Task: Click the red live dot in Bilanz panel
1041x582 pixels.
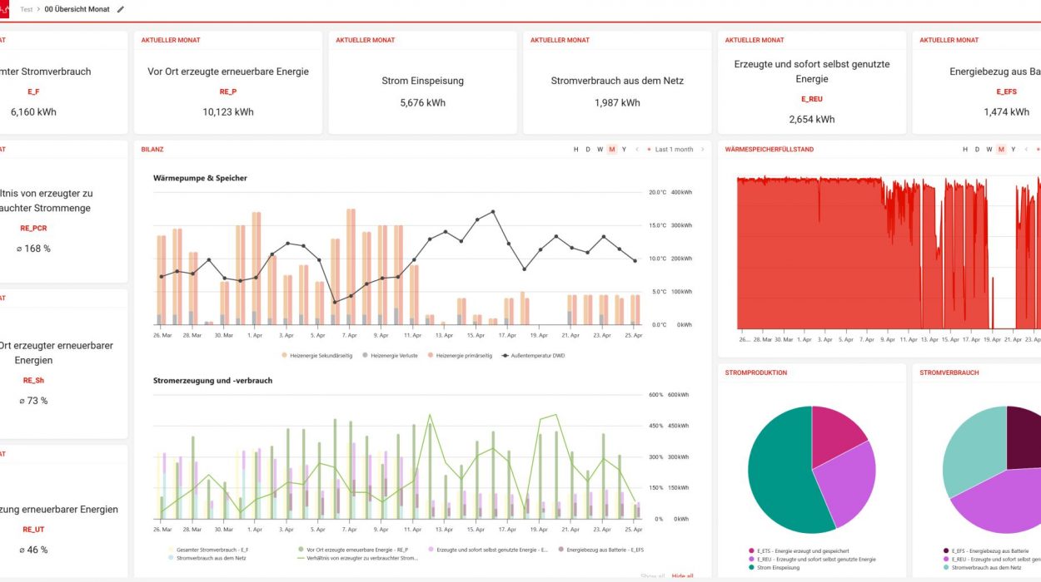Action: [648, 150]
